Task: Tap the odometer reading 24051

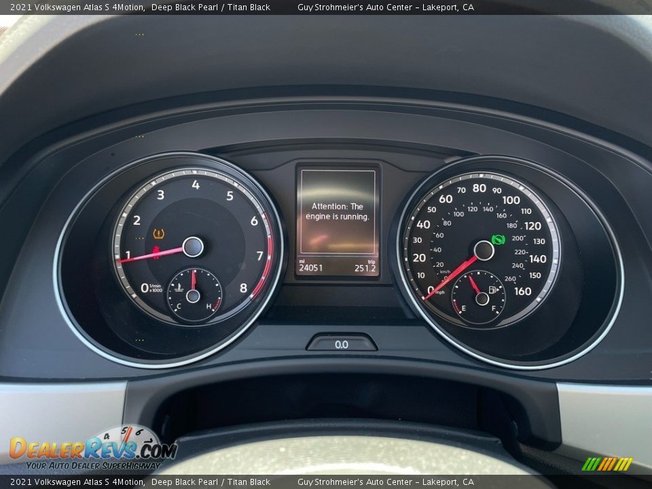Action: pyautogui.click(x=310, y=268)
